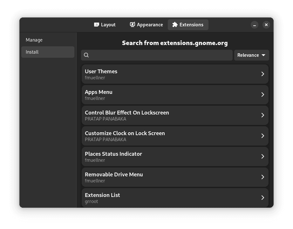Open the Layout tab
293x229 pixels.
[105, 25]
